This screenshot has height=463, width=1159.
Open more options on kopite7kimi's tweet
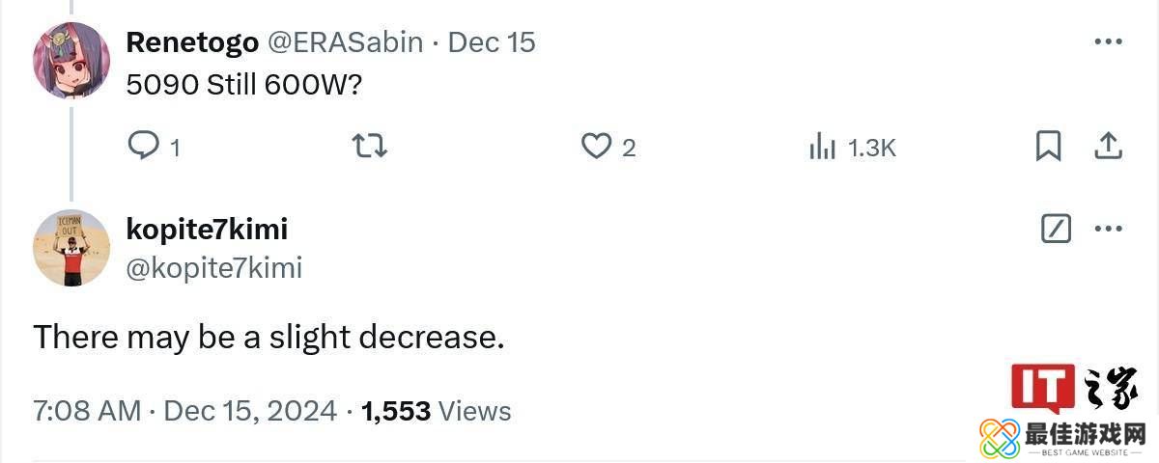click(x=1108, y=230)
